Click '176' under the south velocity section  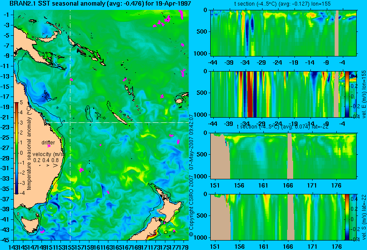tap(337, 247)
